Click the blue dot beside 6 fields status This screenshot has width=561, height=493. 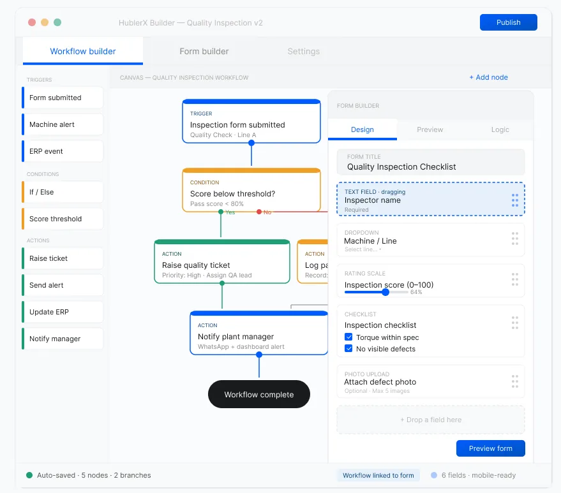click(434, 475)
